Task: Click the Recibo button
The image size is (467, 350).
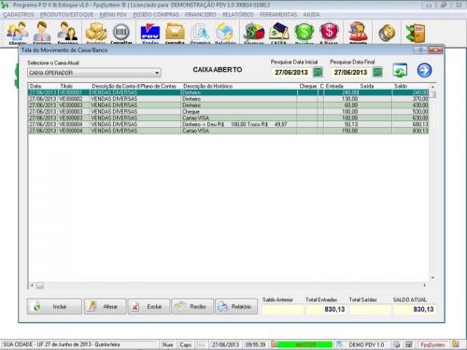Action: click(192, 306)
